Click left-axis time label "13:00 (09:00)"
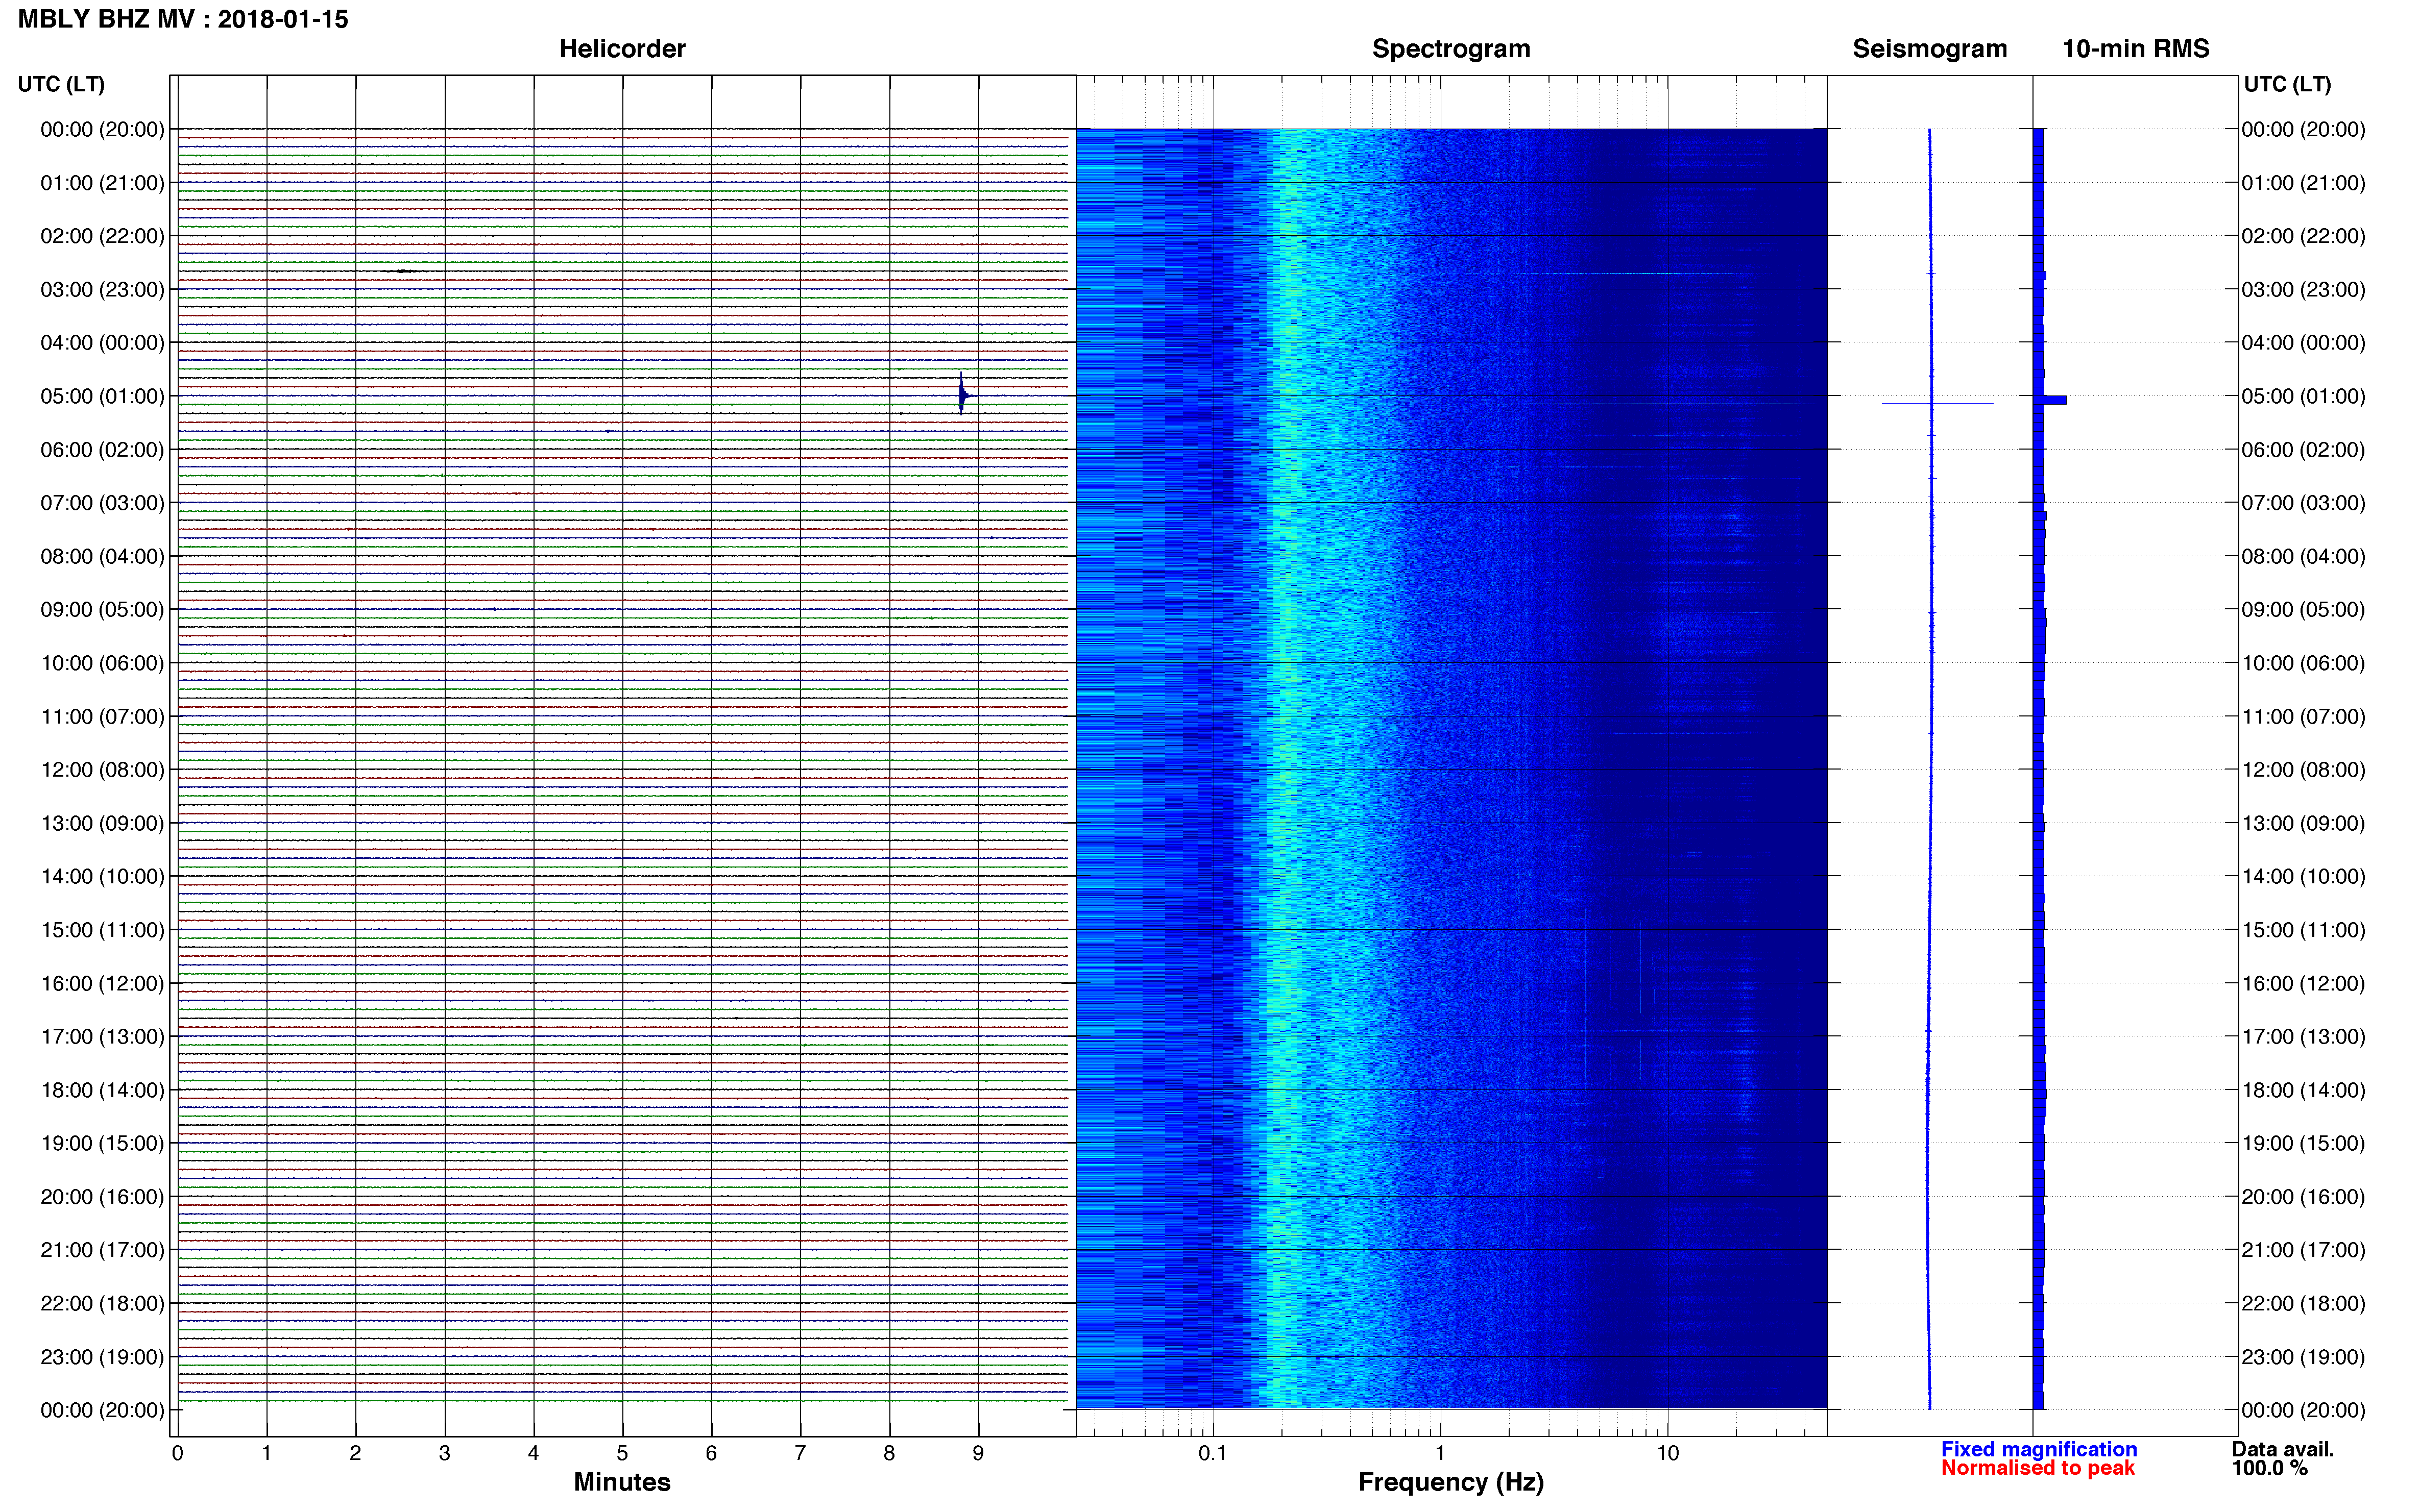Screen dimensions: 2420x1512 [102, 823]
